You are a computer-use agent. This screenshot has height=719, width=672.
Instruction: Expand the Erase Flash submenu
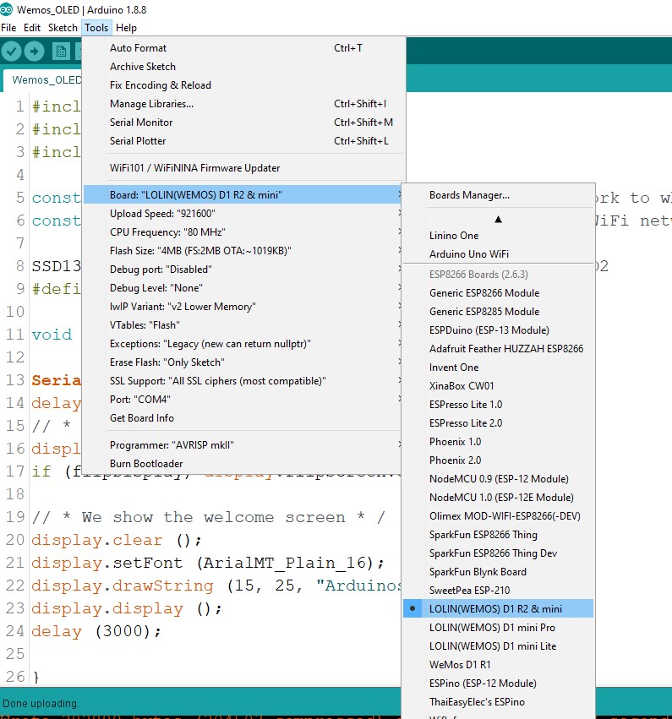tap(243, 362)
